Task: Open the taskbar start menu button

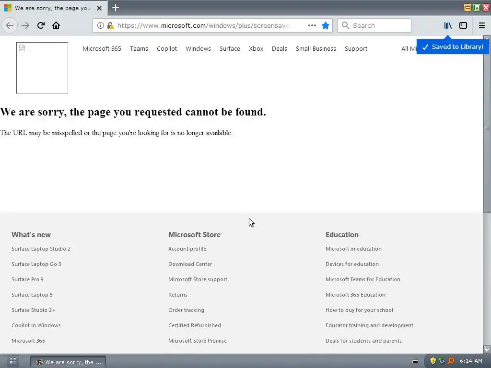Action: [x=13, y=361]
